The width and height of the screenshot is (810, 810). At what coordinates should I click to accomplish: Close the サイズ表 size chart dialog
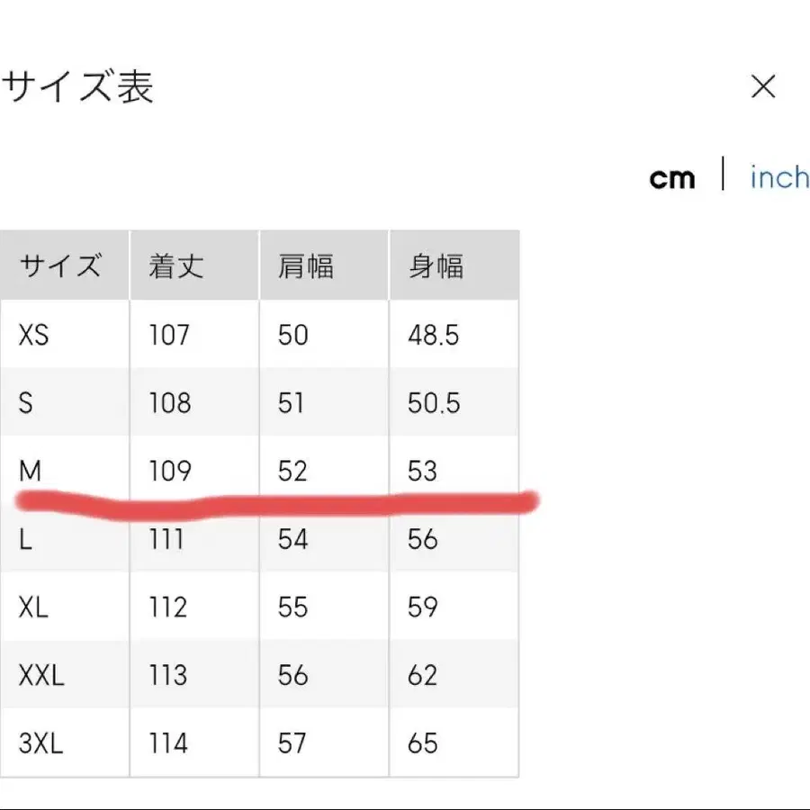(x=763, y=86)
